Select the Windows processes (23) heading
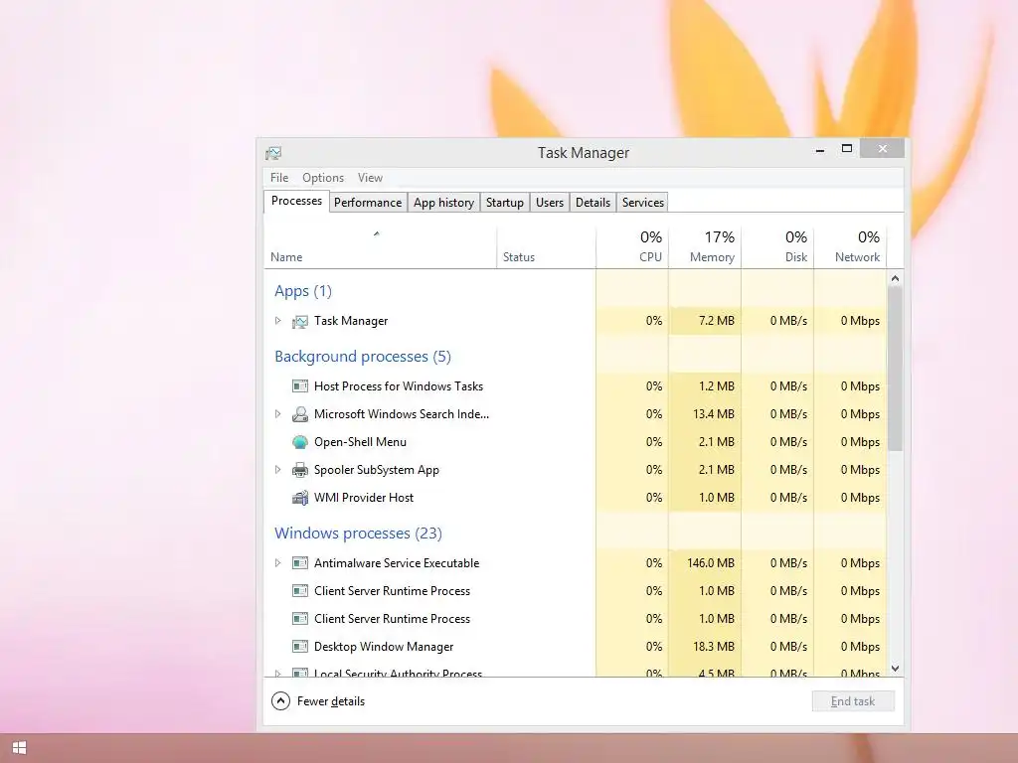1018x763 pixels. [x=358, y=534]
